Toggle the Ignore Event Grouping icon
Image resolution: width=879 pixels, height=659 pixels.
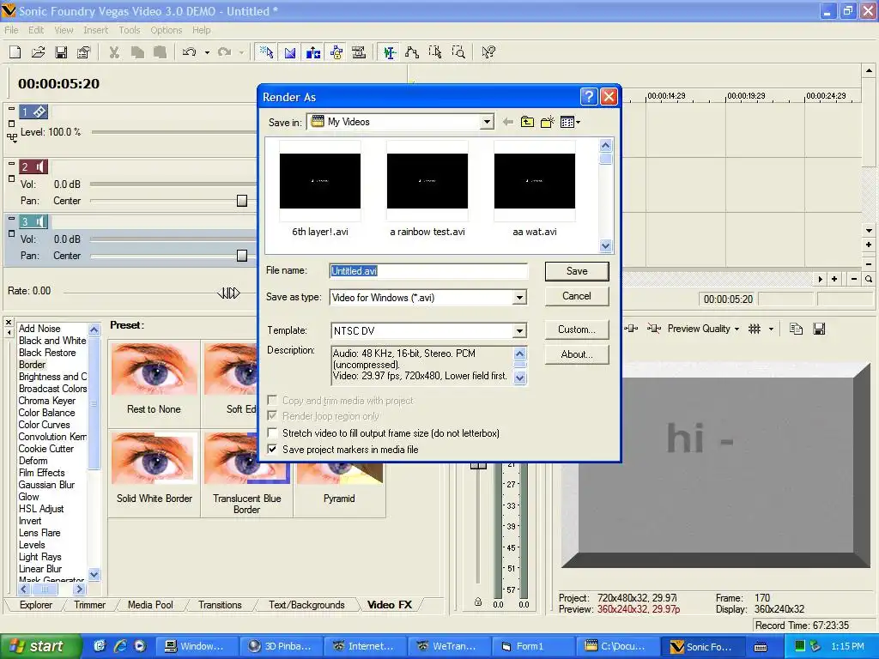click(x=359, y=52)
